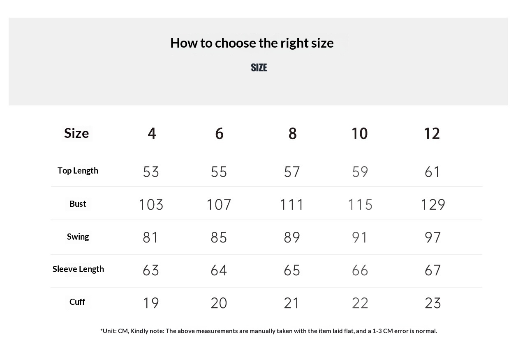Pick the size 10 column header
This screenshot has width=518, height=343.
point(359,133)
